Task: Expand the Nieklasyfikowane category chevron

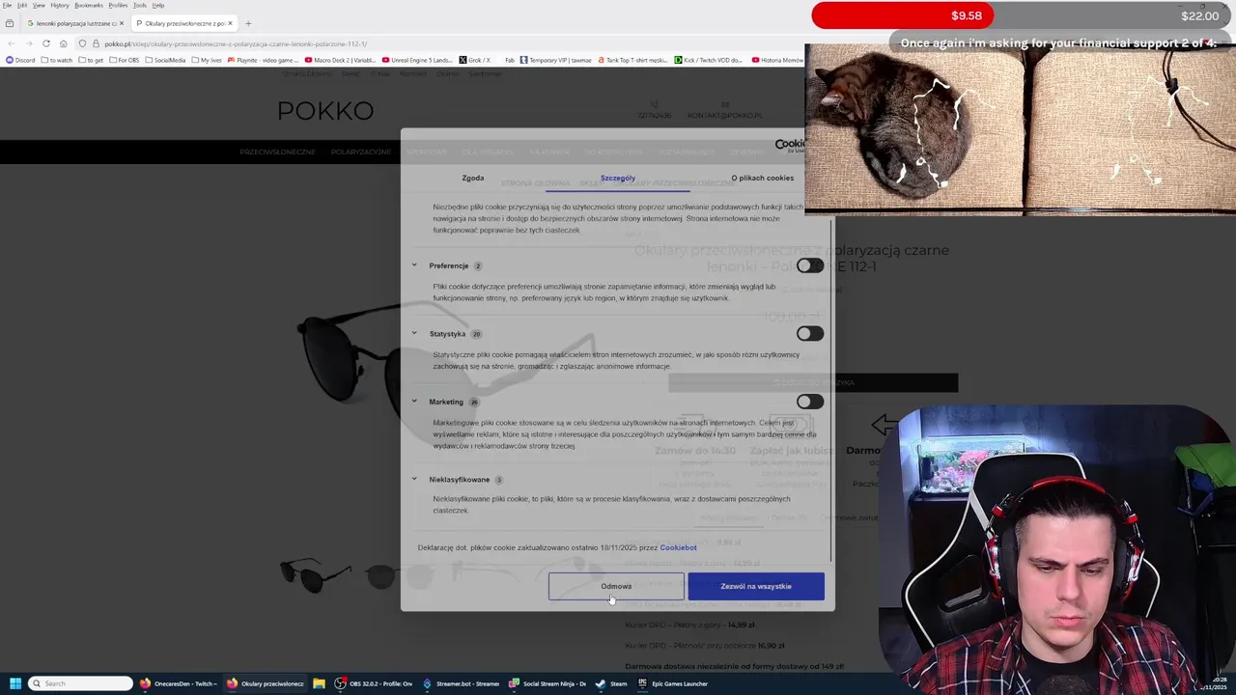Action: [414, 479]
